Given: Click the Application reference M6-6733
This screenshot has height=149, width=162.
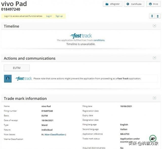Looking at the screenshot, I should point(125,134).
